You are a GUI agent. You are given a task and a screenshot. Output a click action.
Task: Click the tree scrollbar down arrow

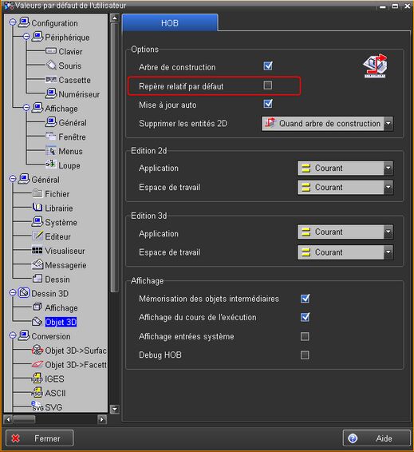[115, 409]
